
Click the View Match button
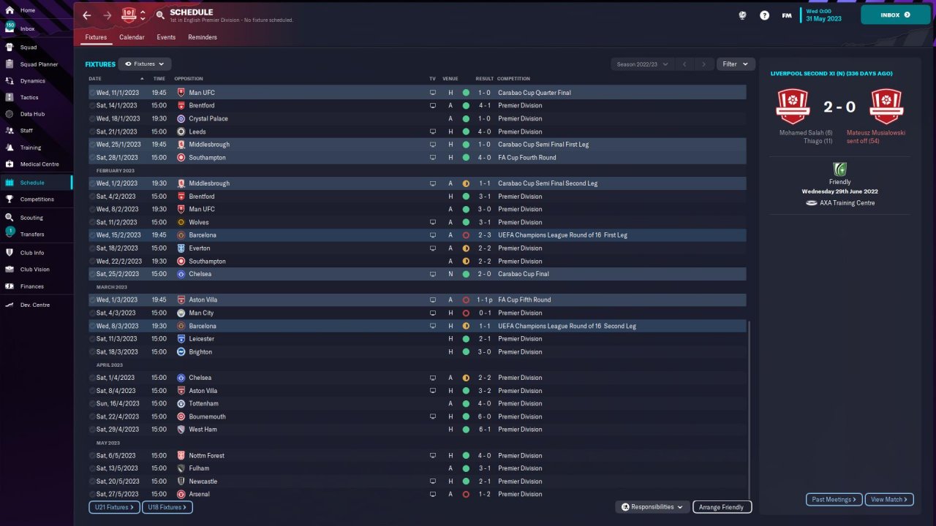[x=889, y=500]
